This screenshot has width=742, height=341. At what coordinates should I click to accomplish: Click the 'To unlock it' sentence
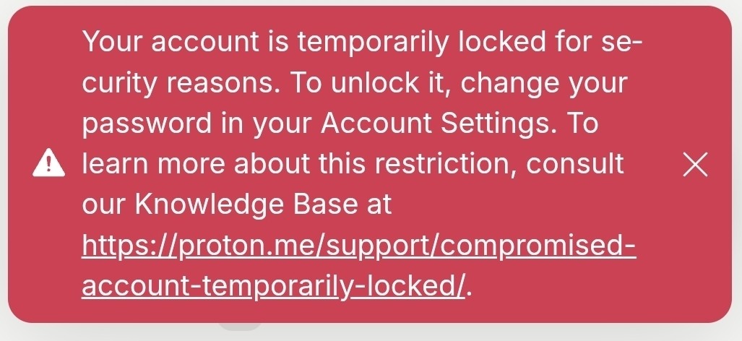370,82
